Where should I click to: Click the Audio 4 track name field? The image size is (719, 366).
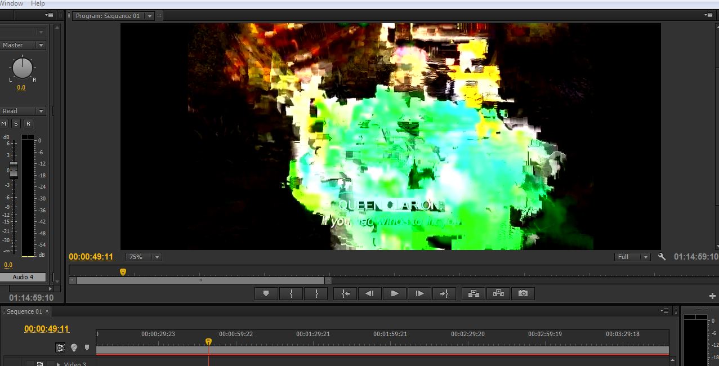click(23, 277)
